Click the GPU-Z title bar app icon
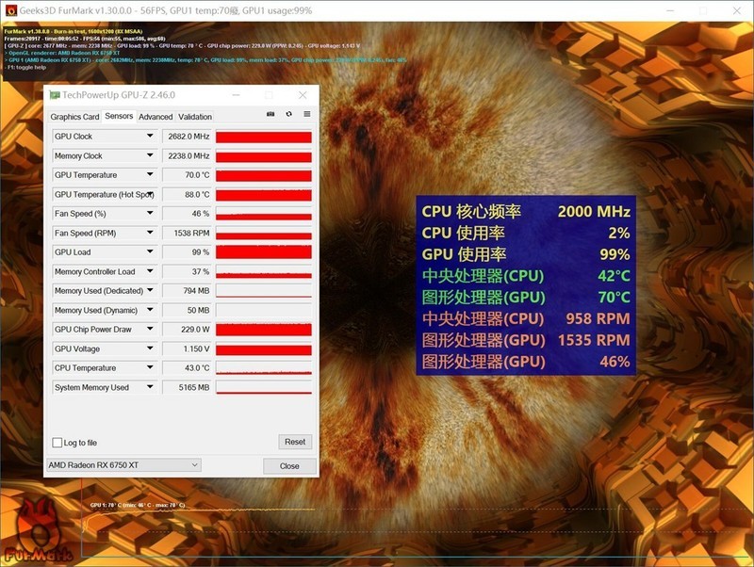This screenshot has height=567, width=754. pyautogui.click(x=55, y=95)
